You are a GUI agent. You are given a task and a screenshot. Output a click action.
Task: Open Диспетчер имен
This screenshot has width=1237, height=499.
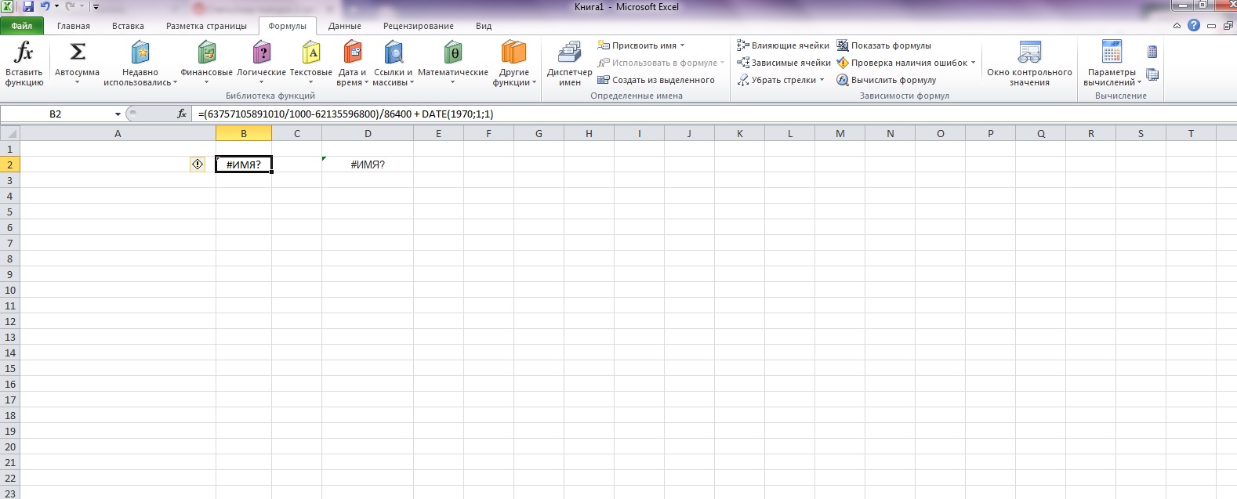coord(569,53)
